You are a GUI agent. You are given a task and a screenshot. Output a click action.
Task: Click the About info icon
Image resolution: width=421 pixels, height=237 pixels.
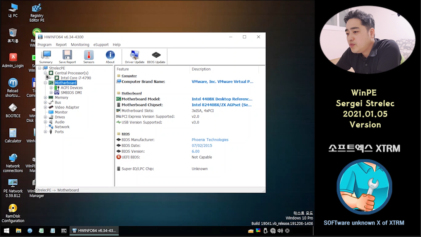point(110,57)
